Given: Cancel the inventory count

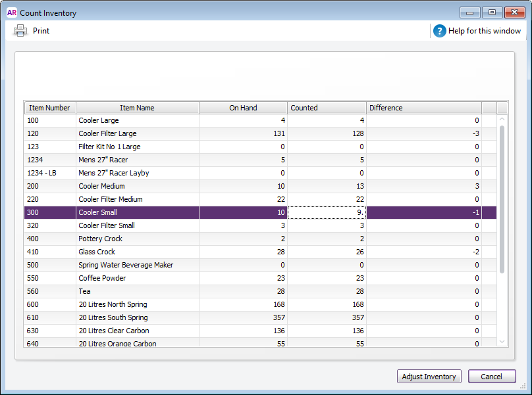Looking at the screenshot, I should coord(492,377).
